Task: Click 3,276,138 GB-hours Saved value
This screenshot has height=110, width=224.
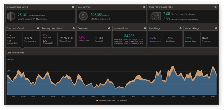Action: click(66, 38)
